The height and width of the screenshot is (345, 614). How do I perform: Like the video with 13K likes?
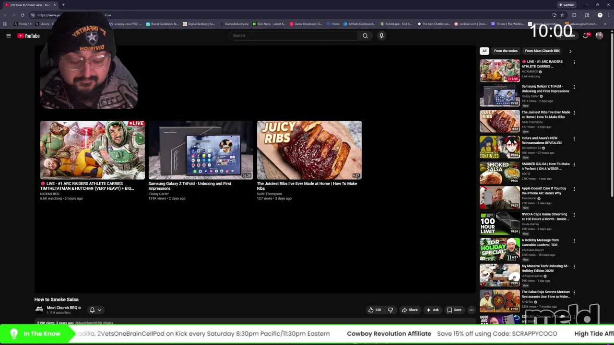click(375, 310)
